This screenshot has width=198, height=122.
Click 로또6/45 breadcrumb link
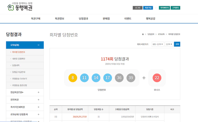(x=161, y=34)
